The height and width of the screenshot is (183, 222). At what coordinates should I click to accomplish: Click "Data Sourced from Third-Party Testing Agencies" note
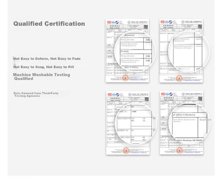[36, 94]
